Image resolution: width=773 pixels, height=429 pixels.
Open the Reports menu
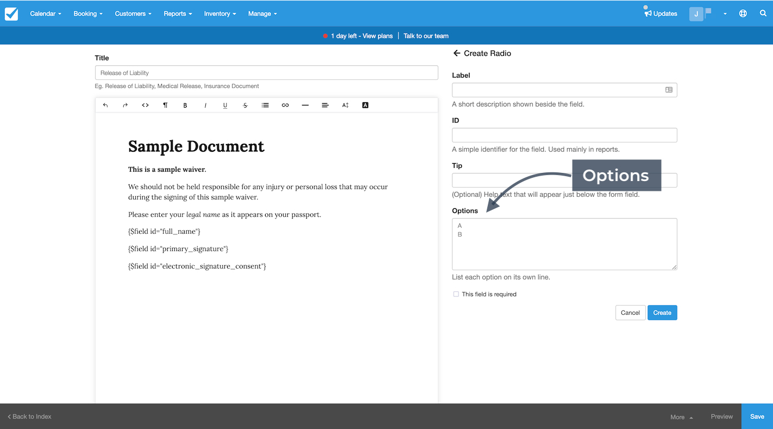(x=178, y=14)
